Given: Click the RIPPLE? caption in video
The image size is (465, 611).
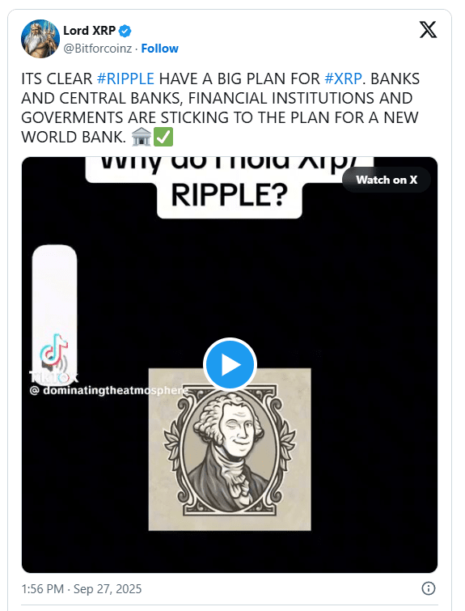Looking at the screenshot, I should [x=230, y=195].
